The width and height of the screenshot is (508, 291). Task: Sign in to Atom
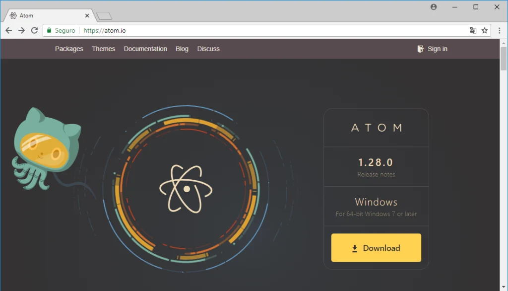(437, 48)
